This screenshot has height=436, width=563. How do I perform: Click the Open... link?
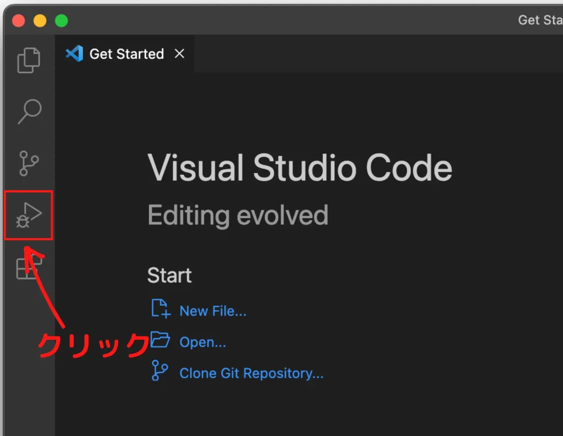pyautogui.click(x=202, y=342)
